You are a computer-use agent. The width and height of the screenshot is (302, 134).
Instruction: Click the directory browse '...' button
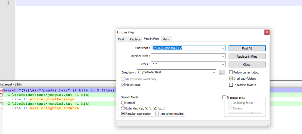click(222, 72)
